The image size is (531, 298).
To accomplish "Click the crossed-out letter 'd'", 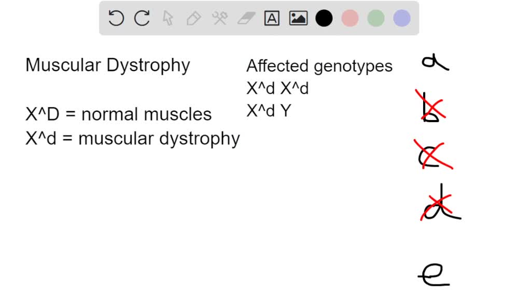I will [x=437, y=204].
